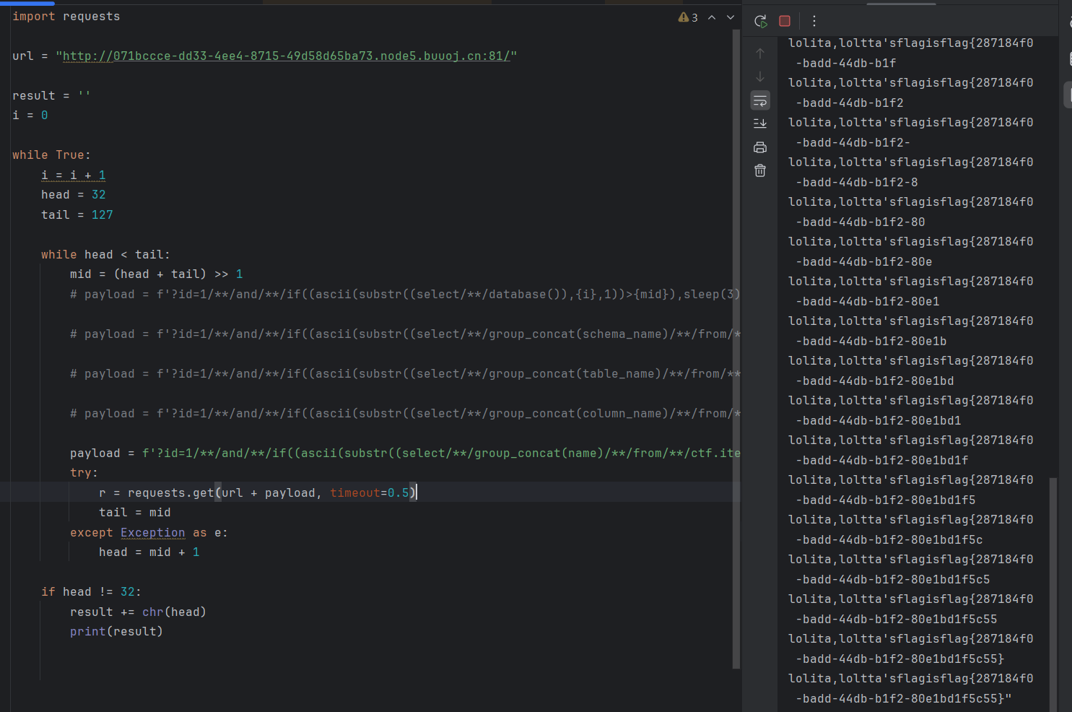Image resolution: width=1072 pixels, height=712 pixels.
Task: Click the 'head = mid + 1' line
Action: point(149,552)
